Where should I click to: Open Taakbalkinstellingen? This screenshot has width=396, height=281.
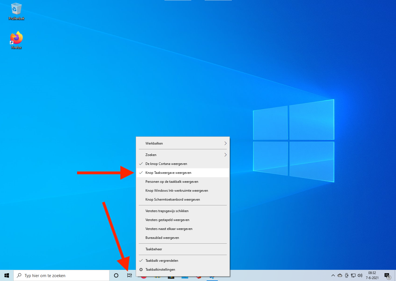(x=160, y=270)
